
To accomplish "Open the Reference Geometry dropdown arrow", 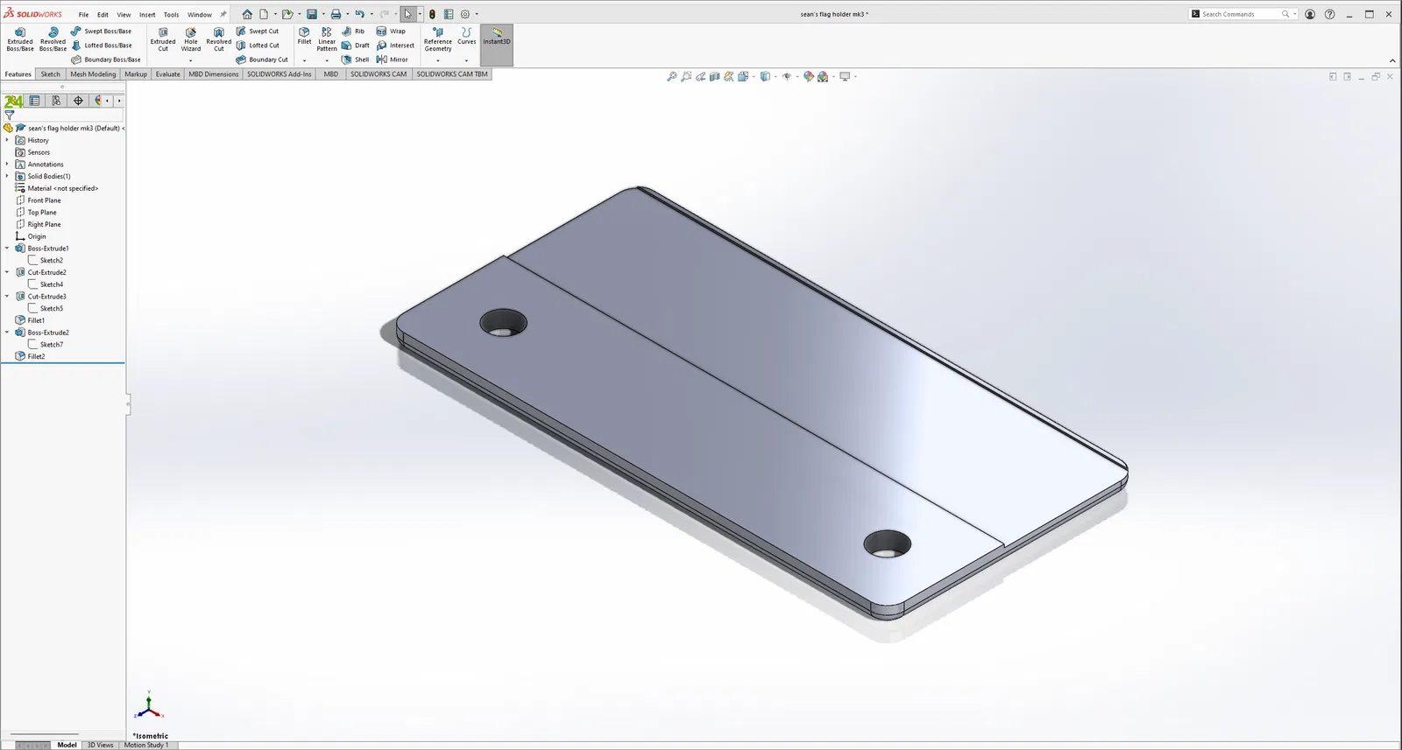I will point(438,60).
